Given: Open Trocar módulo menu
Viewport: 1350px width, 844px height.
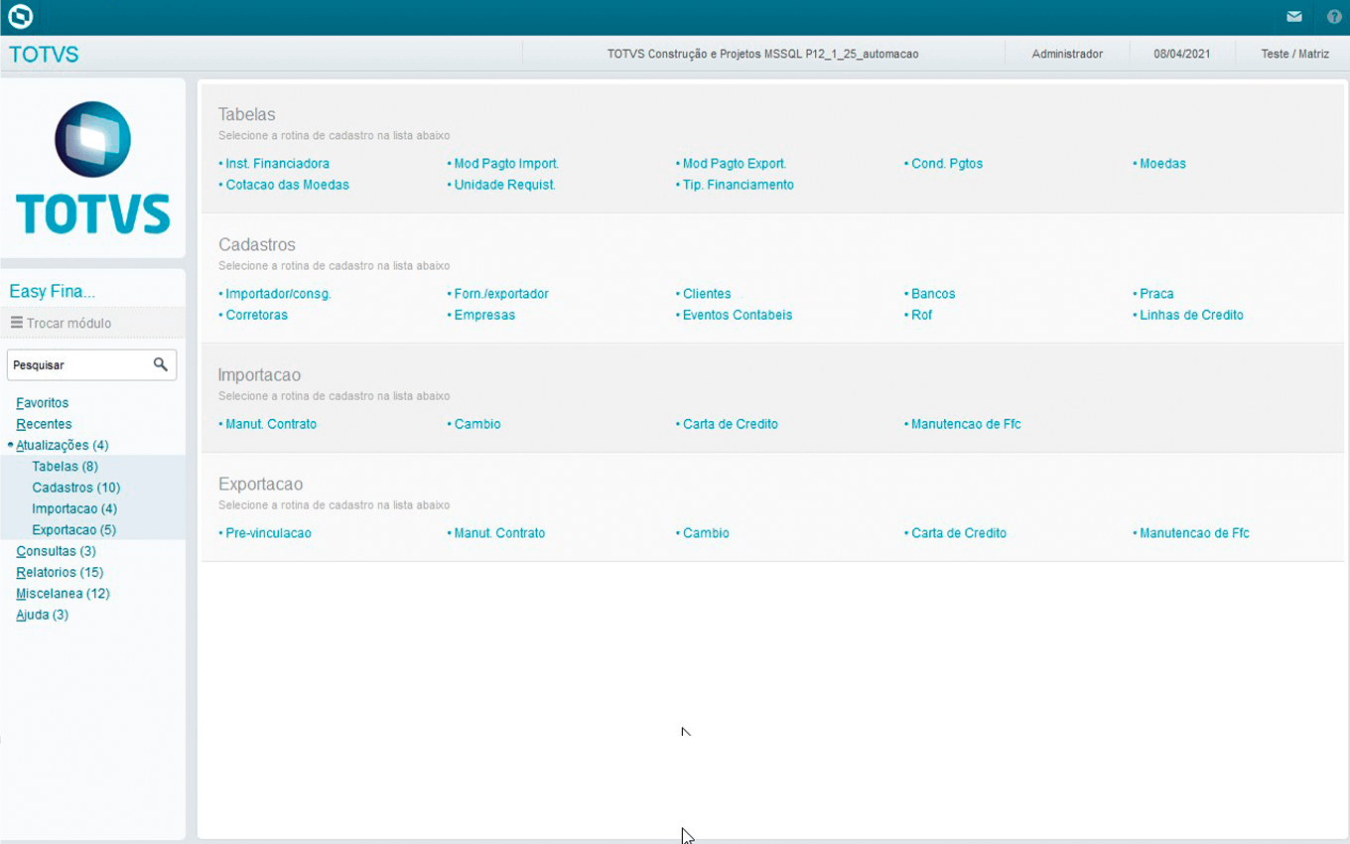Looking at the screenshot, I should click(x=62, y=324).
